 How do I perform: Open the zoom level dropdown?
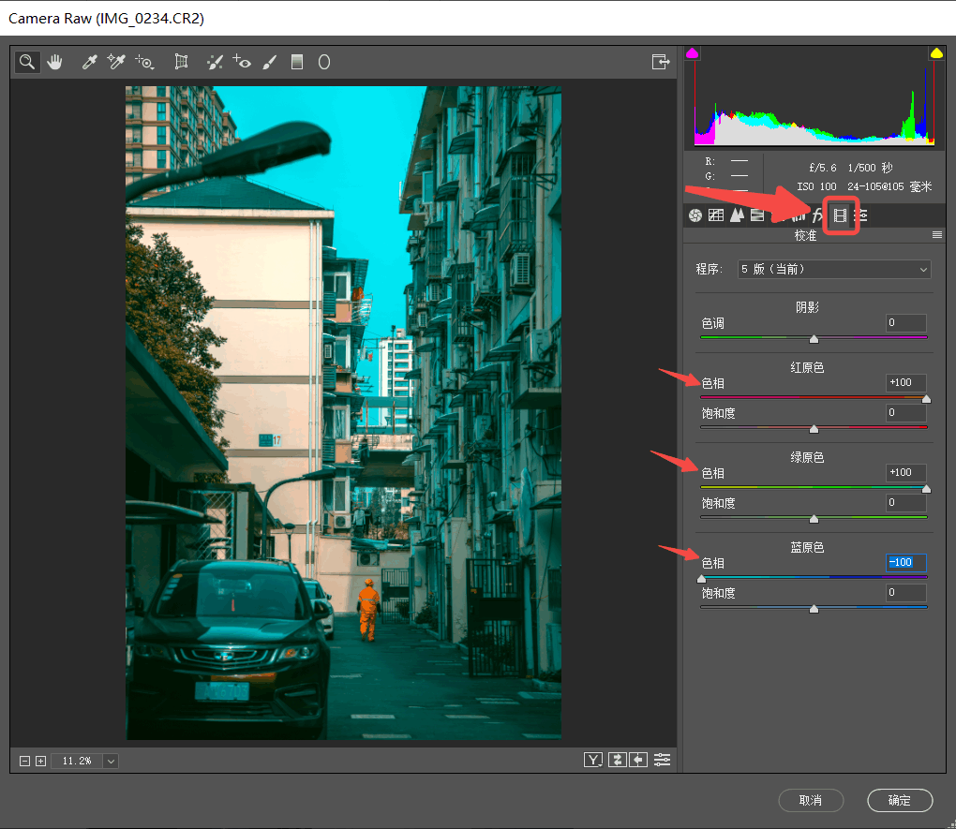111,761
